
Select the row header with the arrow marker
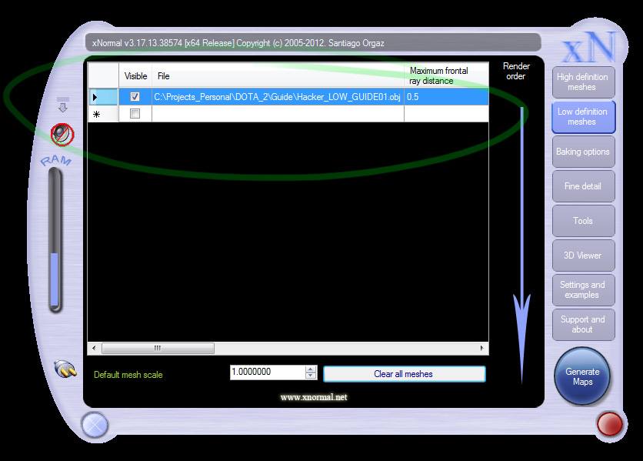coord(103,97)
